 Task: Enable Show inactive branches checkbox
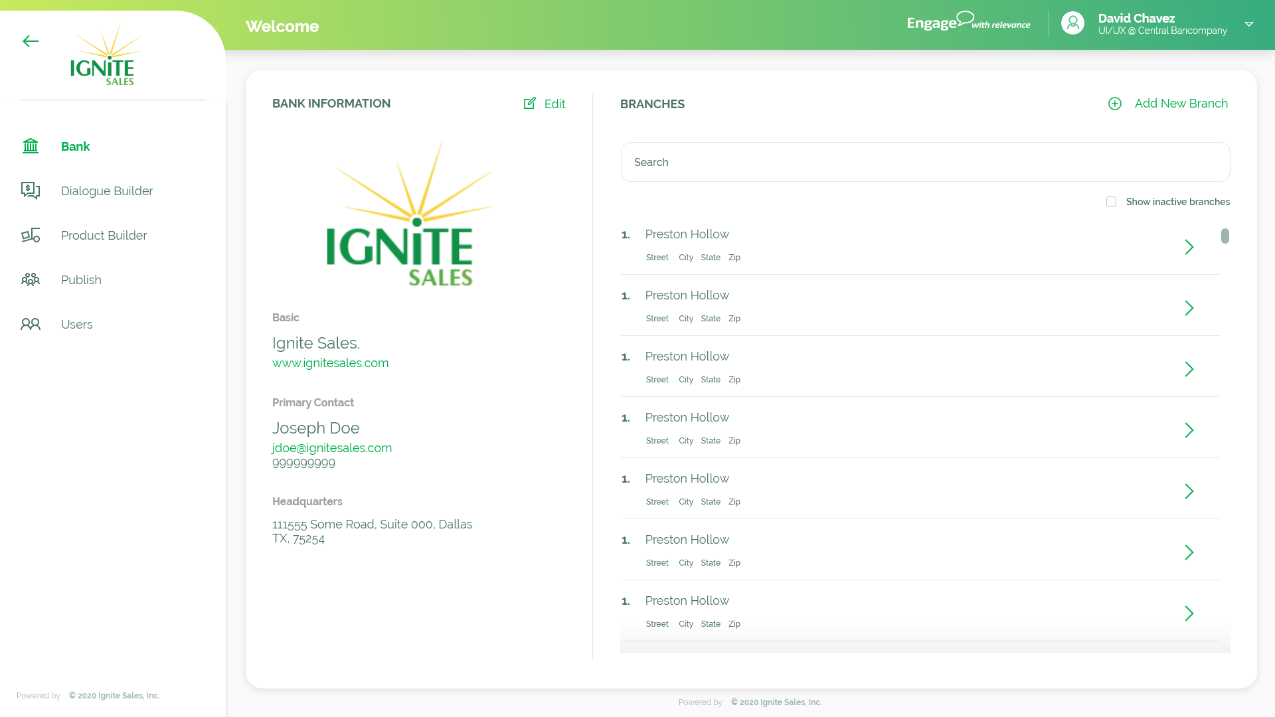click(1111, 202)
